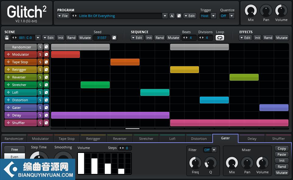The height and width of the screenshot is (180, 293).
Task: Solo the Retrigger effect
Action: coord(40,70)
